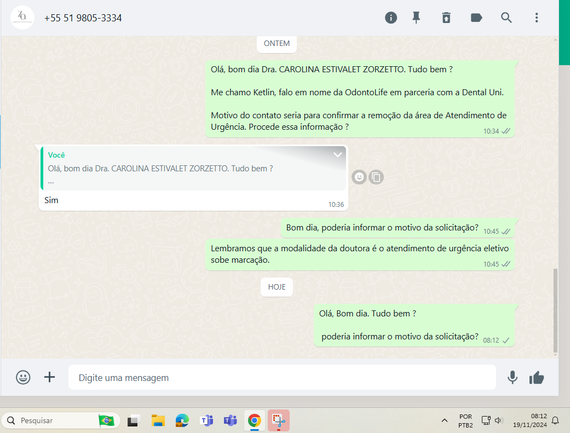Open Snipping Tool from the taskbar

point(279,420)
